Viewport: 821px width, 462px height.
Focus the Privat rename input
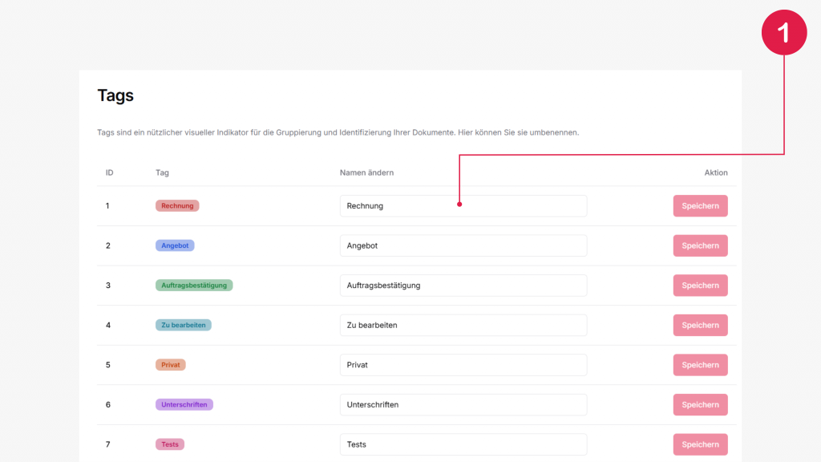(463, 365)
